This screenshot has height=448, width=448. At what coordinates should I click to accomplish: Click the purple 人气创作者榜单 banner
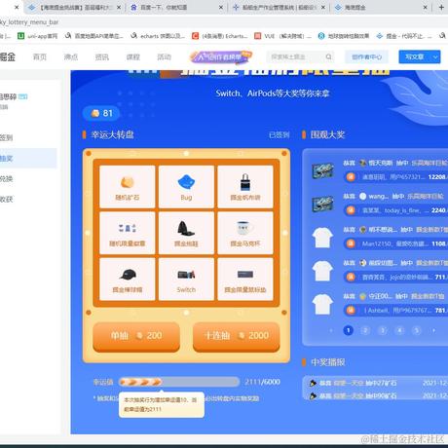pos(221,57)
